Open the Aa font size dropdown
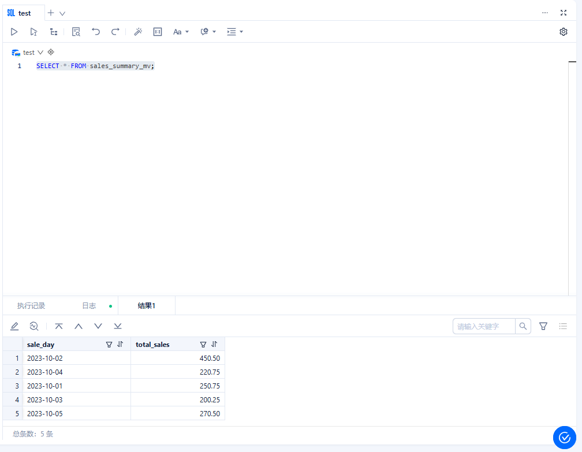This screenshot has height=452, width=582. click(x=181, y=32)
